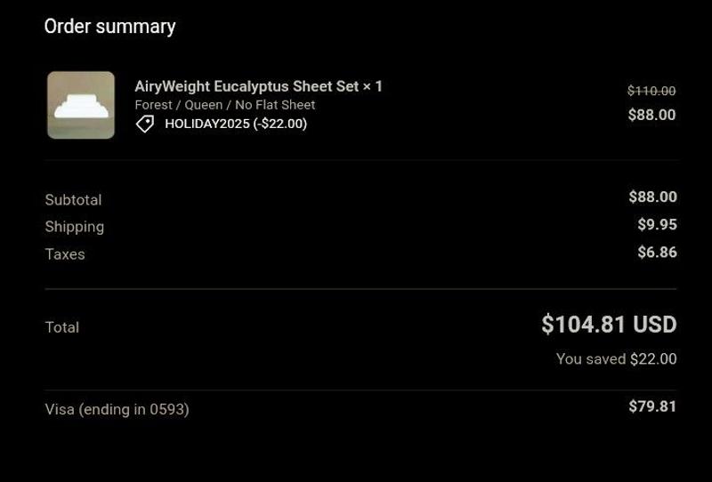Image resolution: width=712 pixels, height=482 pixels.
Task: Click the $6.86 tax amount
Action: pyautogui.click(x=657, y=253)
